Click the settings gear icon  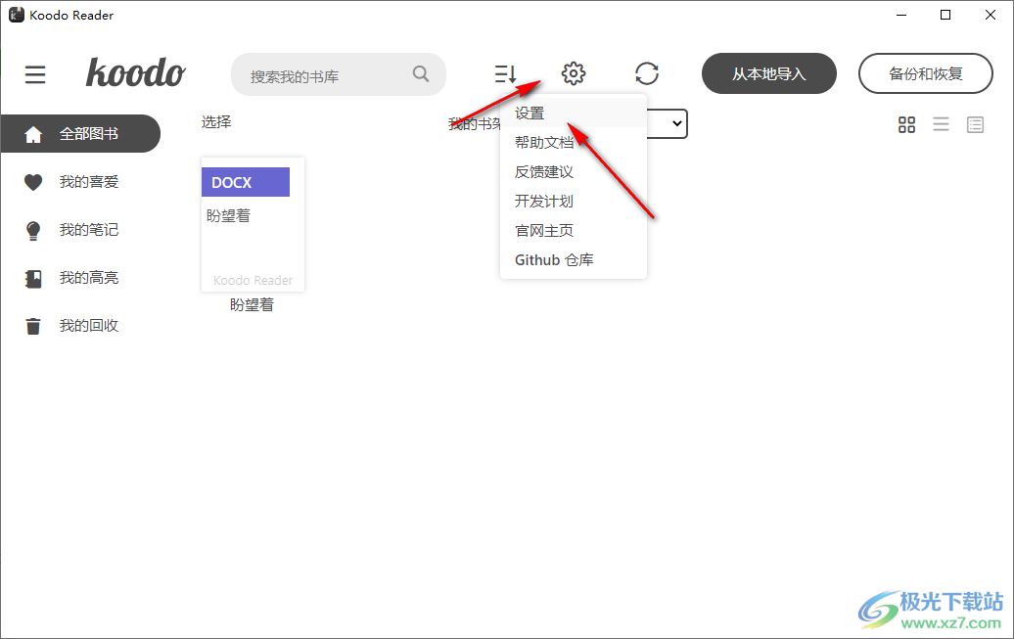pyautogui.click(x=574, y=73)
